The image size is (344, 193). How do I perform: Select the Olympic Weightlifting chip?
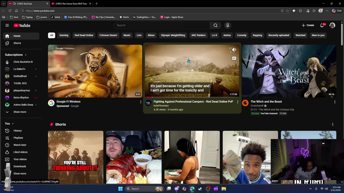pos(173,35)
